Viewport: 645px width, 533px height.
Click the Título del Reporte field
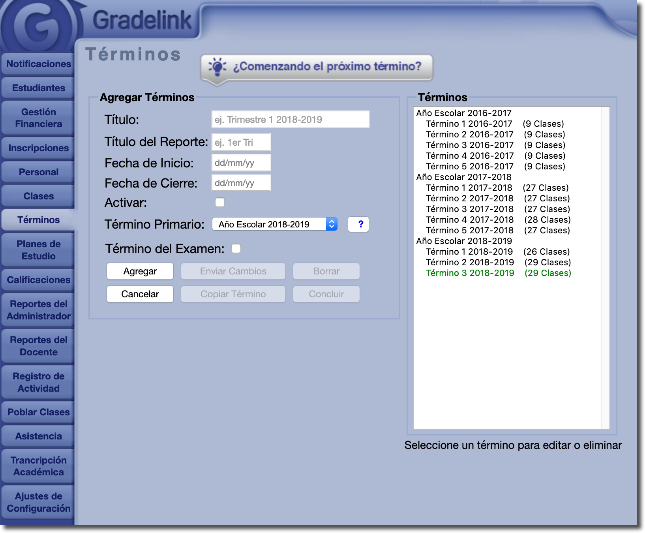(x=241, y=143)
